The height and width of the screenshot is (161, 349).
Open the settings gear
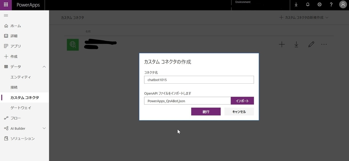click(x=320, y=5)
